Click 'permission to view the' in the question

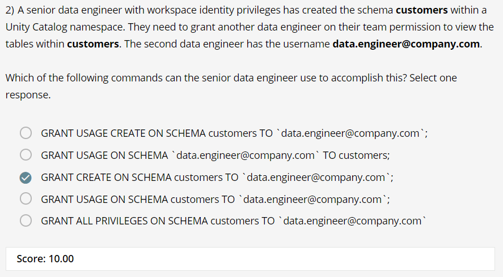click(444, 27)
